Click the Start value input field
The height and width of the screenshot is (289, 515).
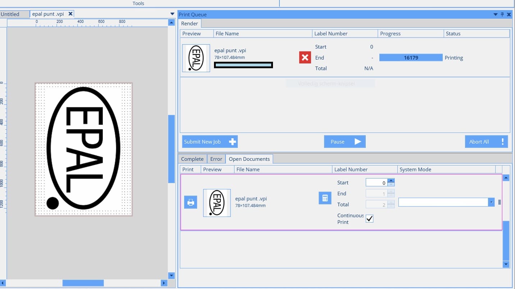pos(377,182)
